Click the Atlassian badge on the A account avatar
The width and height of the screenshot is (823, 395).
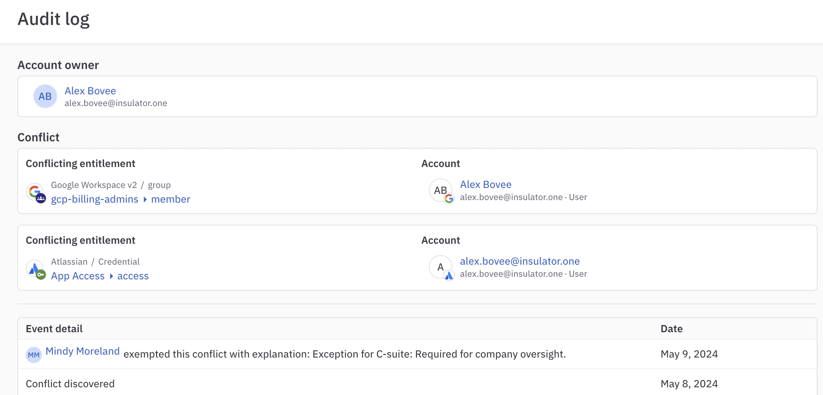(449, 275)
